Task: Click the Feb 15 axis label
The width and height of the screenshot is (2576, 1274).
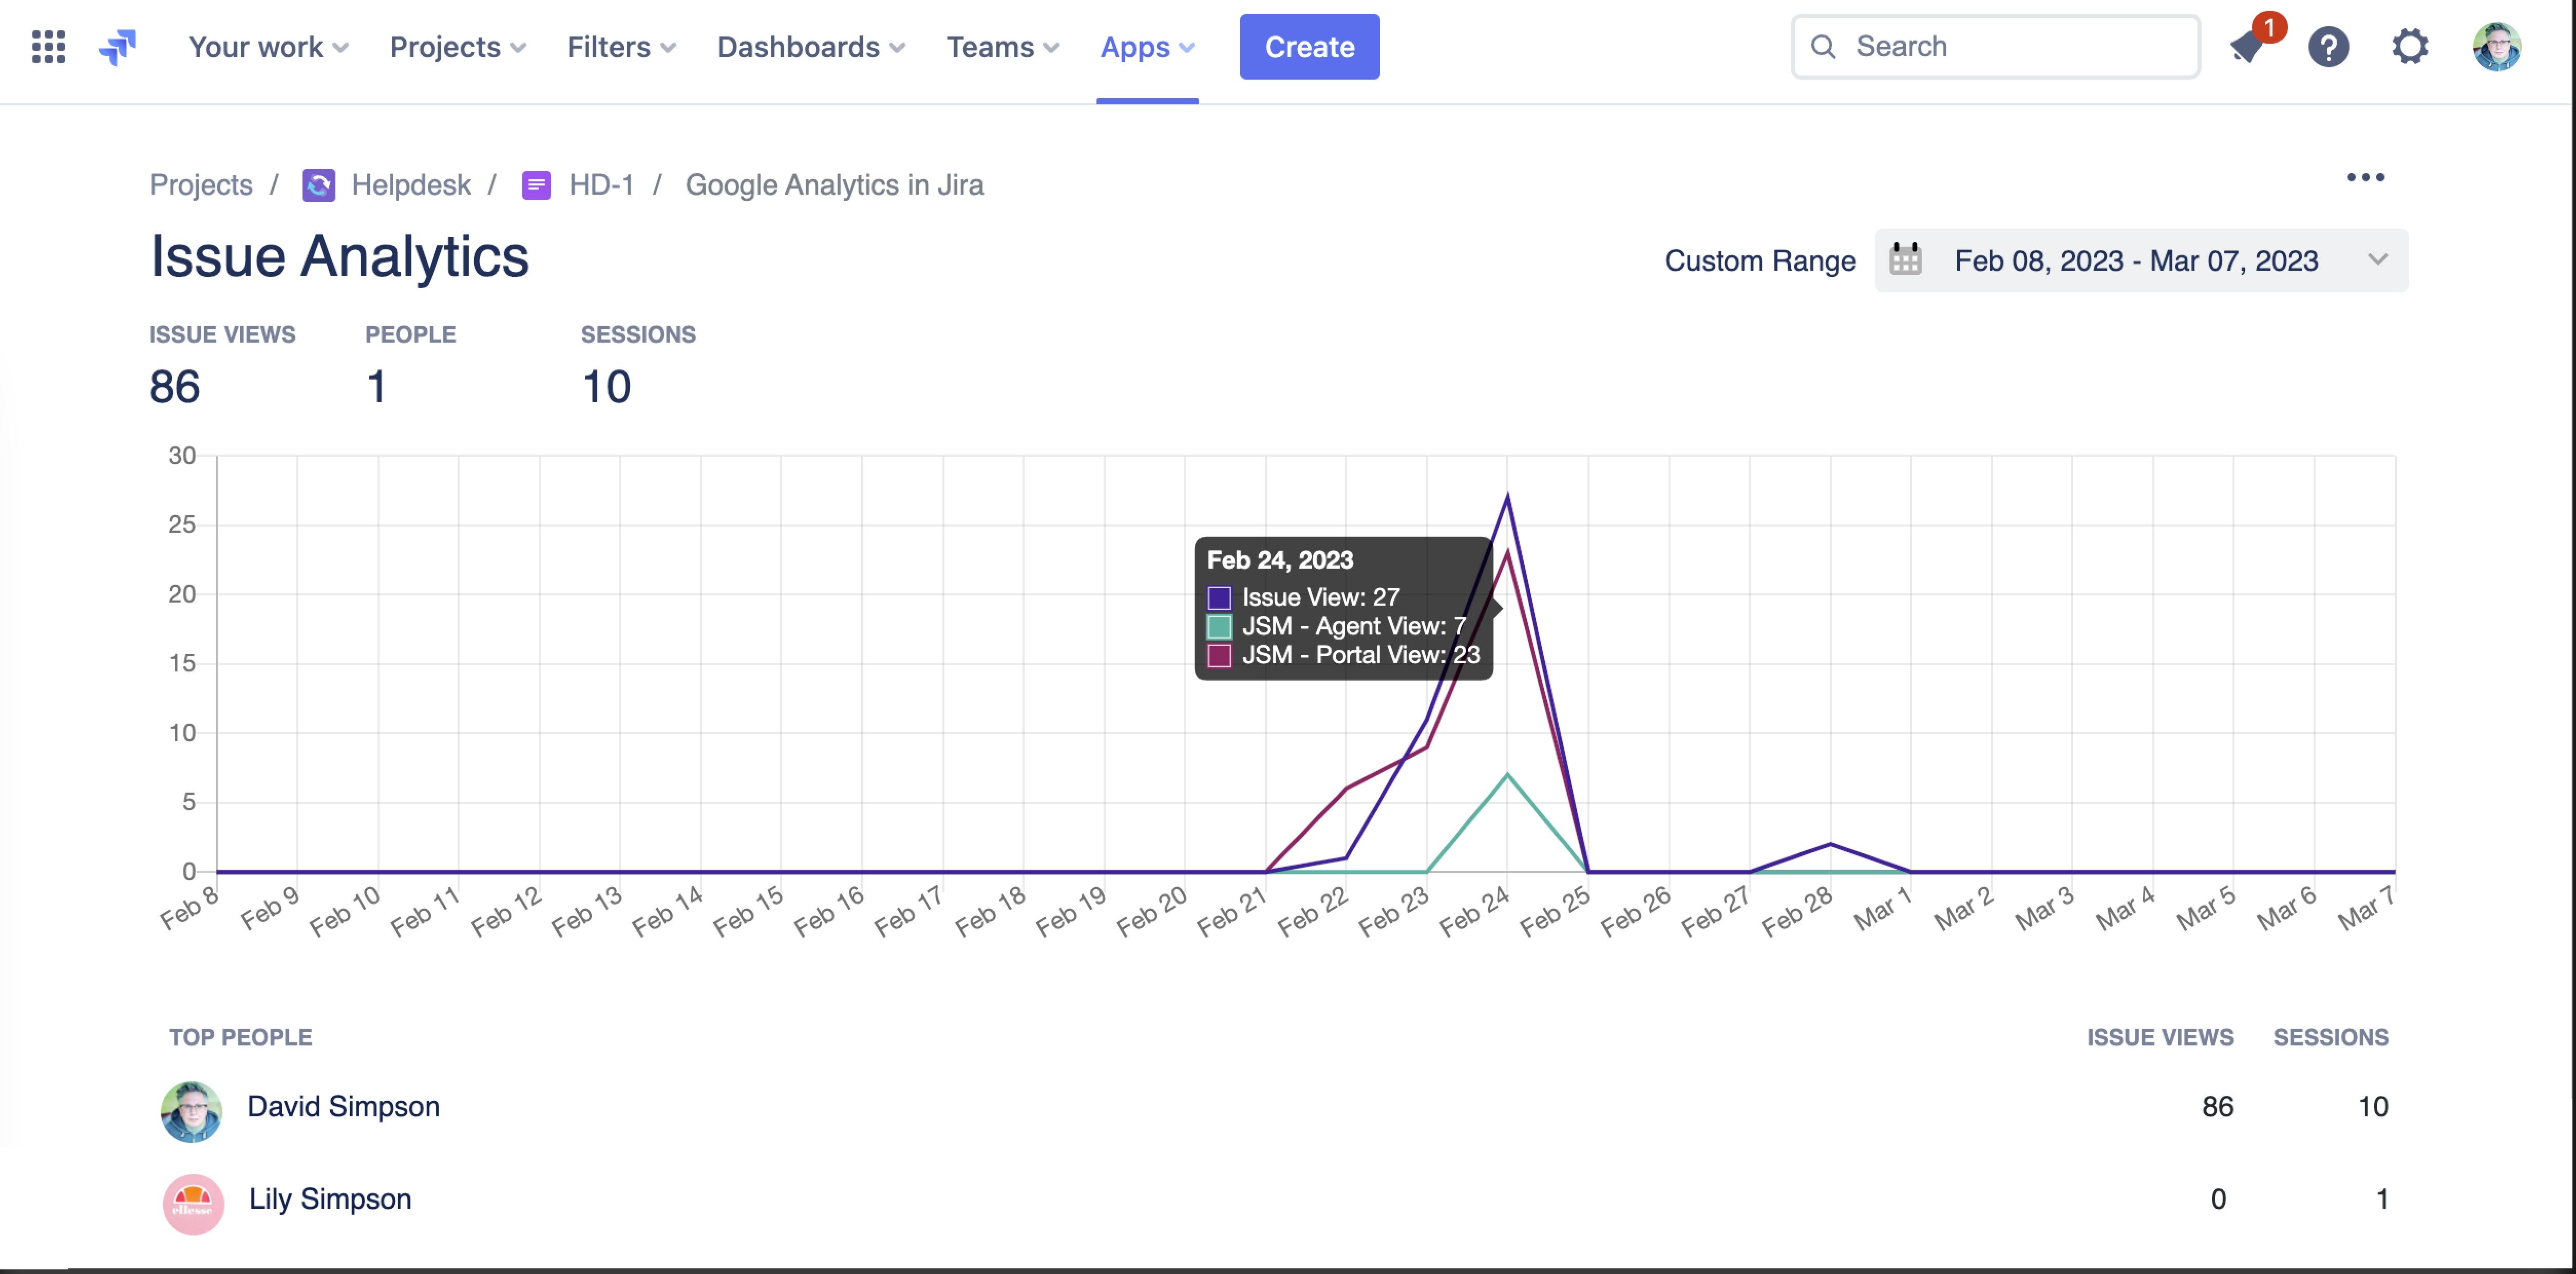Action: pos(748,911)
